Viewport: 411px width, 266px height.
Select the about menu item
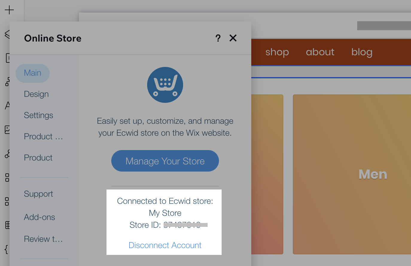coord(320,52)
